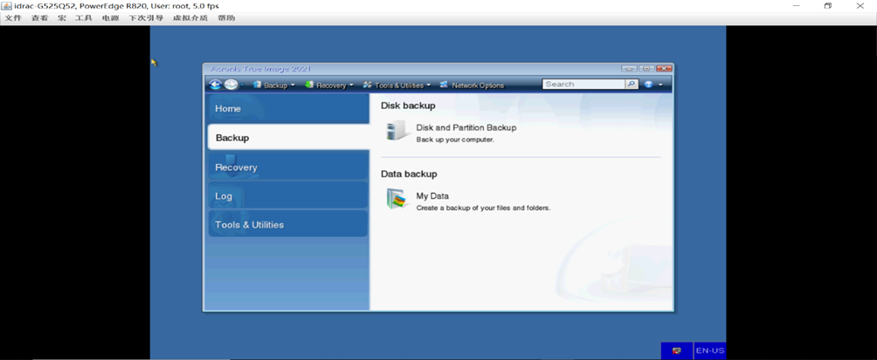
Task: Click the blue help question icon
Action: (648, 85)
